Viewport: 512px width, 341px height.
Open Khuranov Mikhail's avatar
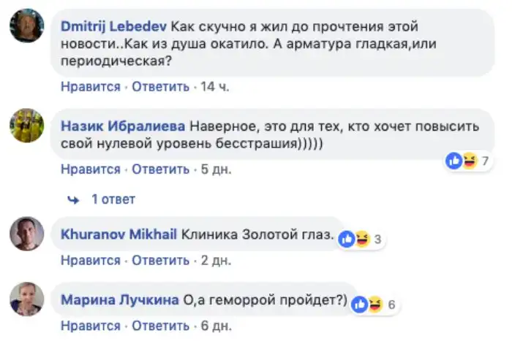25,233
